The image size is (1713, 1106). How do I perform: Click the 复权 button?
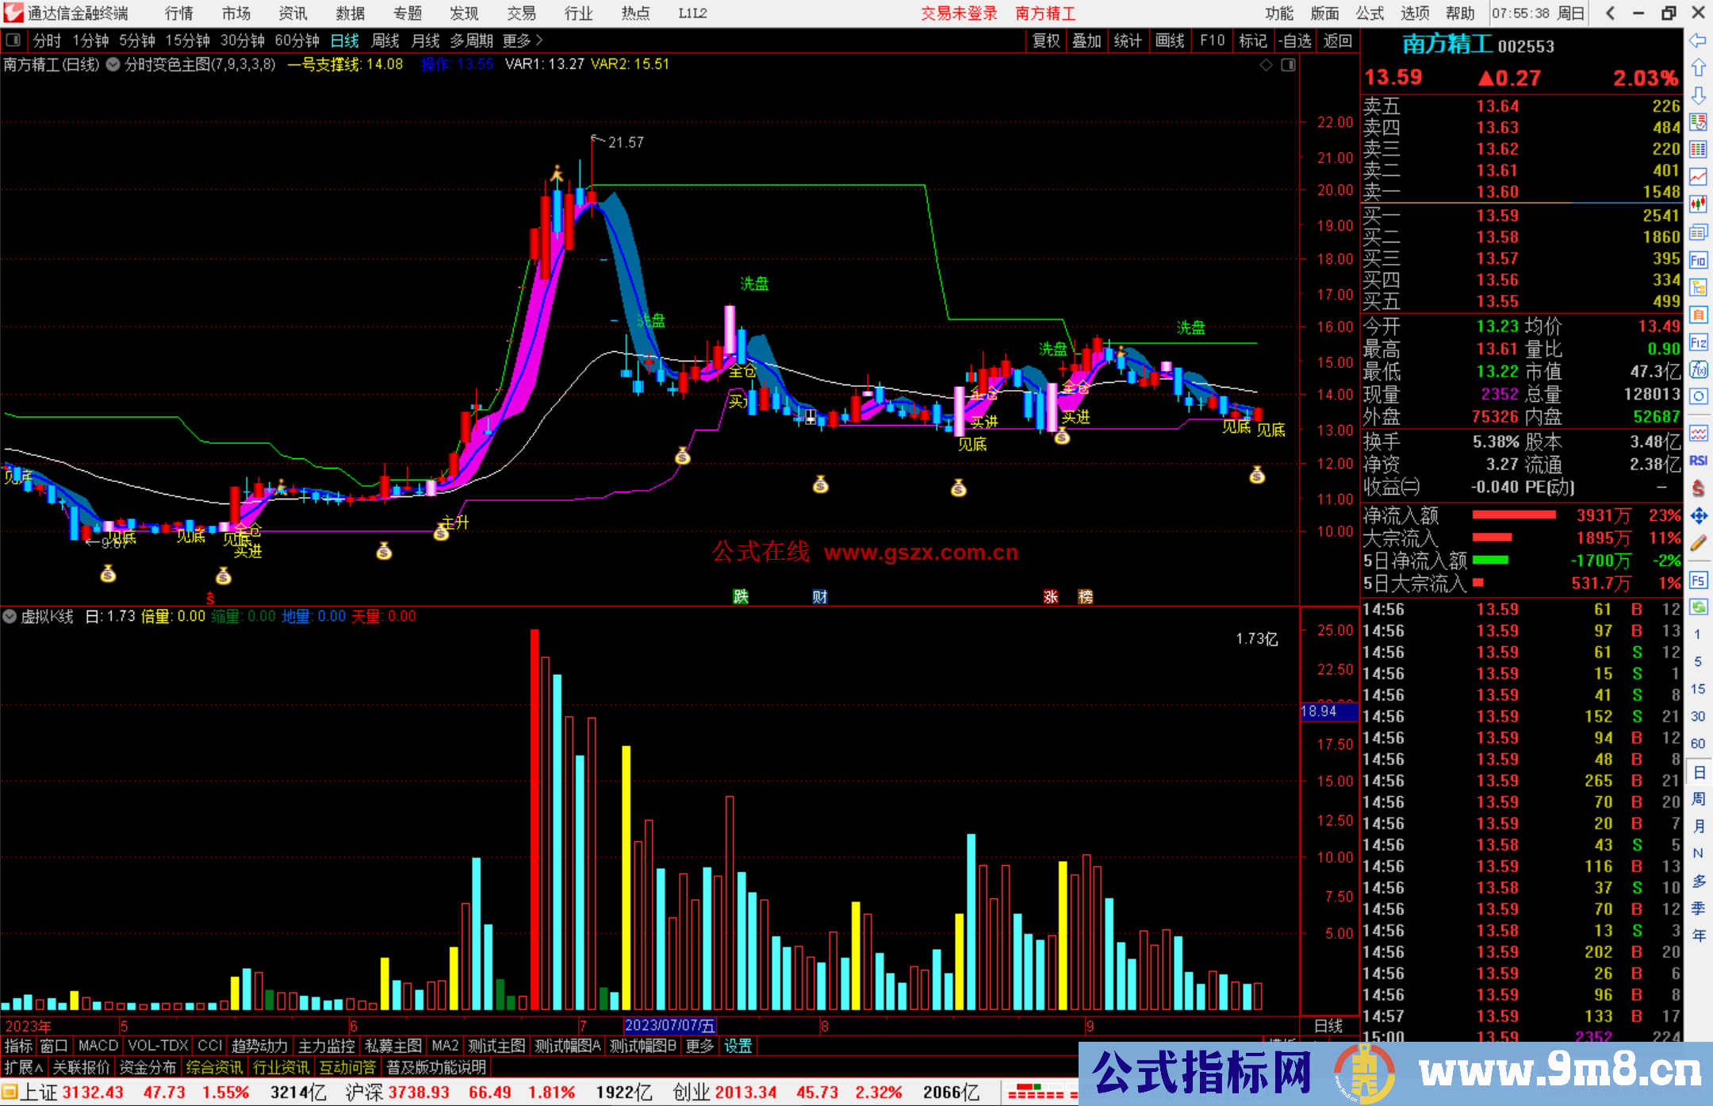(x=1045, y=40)
